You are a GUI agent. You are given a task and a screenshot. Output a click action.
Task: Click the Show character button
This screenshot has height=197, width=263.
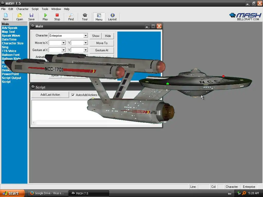coord(96,36)
